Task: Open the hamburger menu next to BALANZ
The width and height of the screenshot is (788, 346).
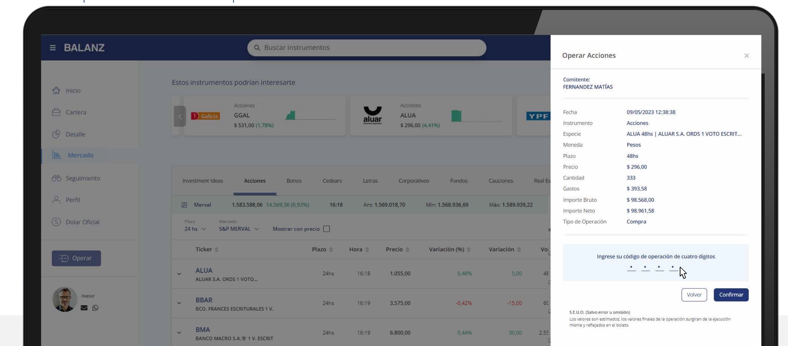Action: 53,48
